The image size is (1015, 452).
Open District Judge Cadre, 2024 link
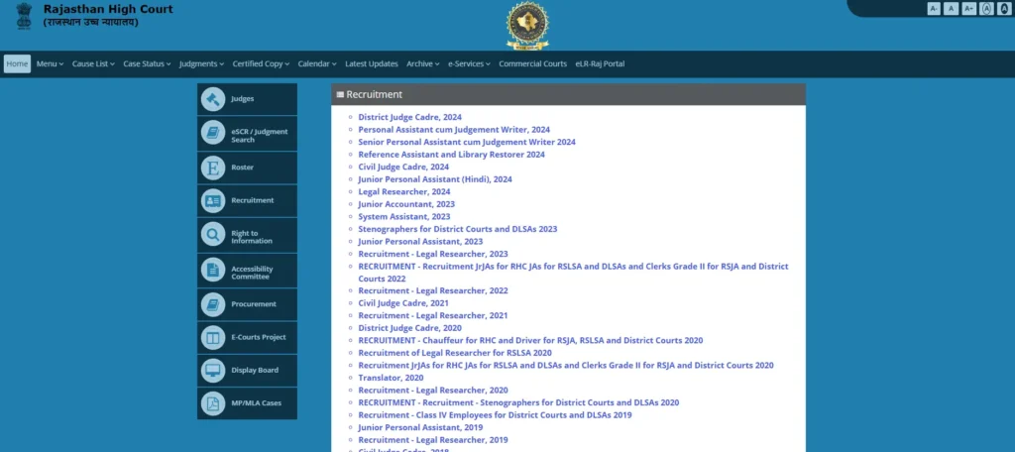point(409,117)
